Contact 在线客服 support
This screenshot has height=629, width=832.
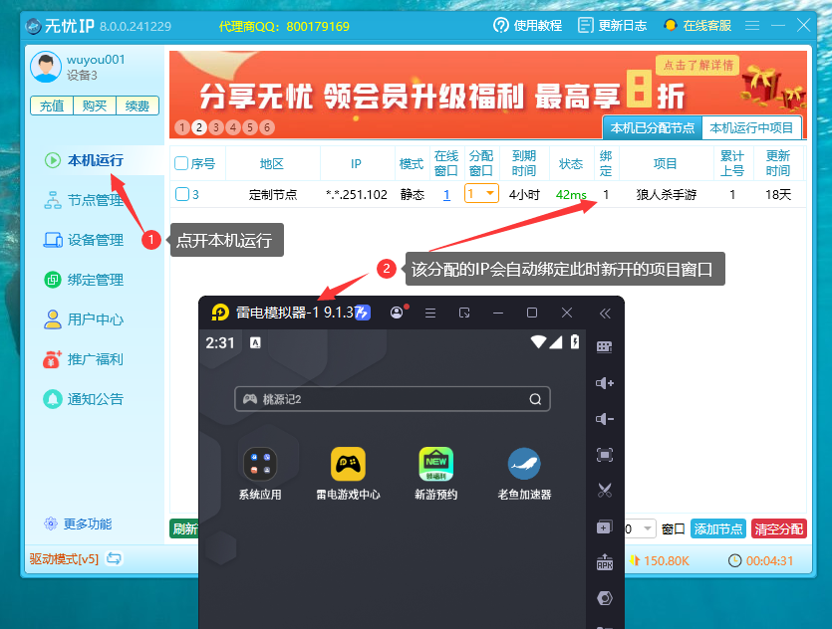tap(697, 26)
